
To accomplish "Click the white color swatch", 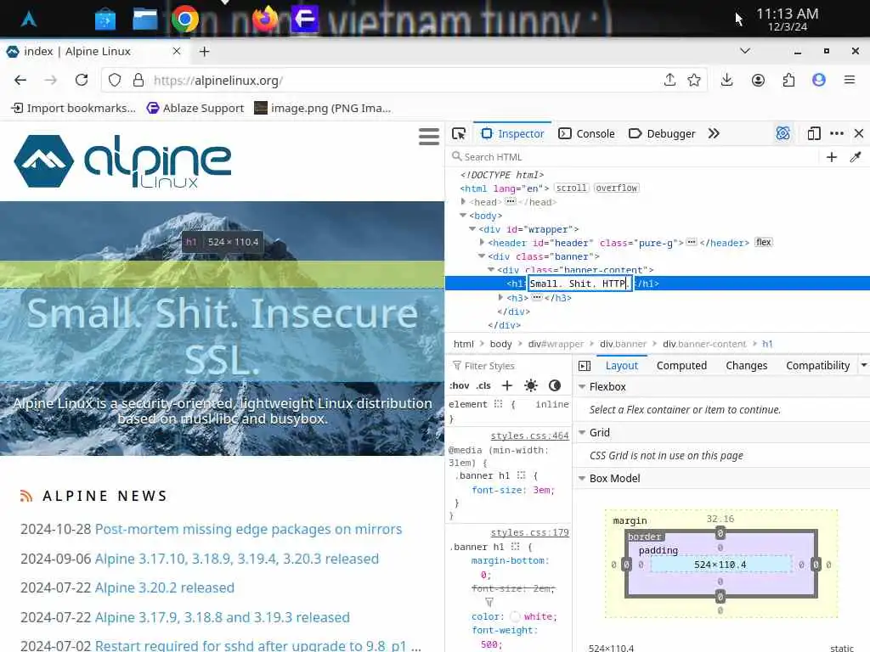I will (514, 616).
